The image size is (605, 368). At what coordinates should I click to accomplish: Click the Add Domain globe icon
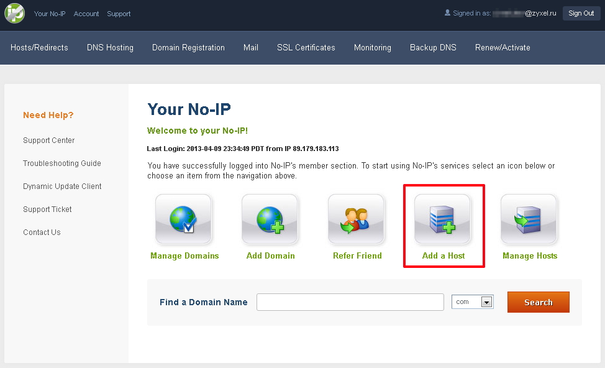(270, 219)
